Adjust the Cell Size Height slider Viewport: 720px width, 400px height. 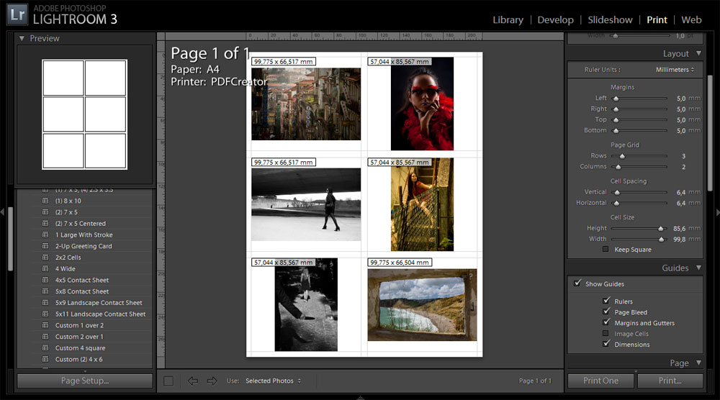(660, 229)
